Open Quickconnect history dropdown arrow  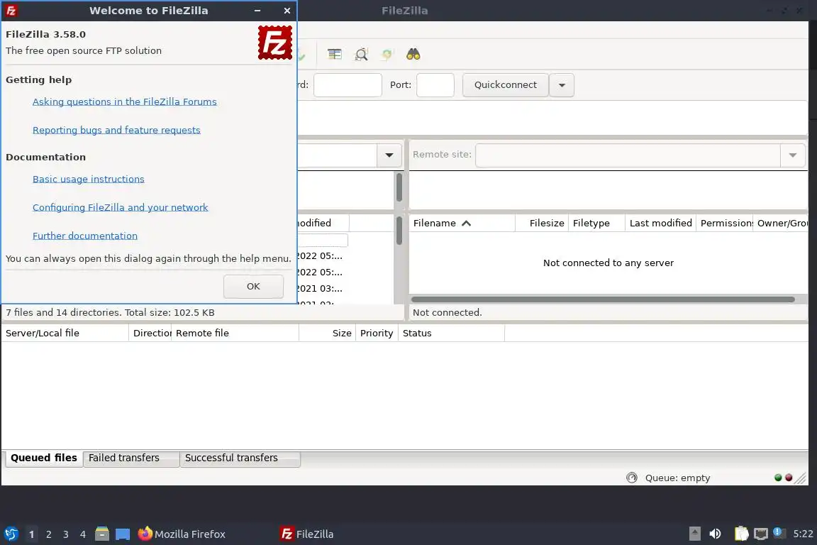[562, 85]
